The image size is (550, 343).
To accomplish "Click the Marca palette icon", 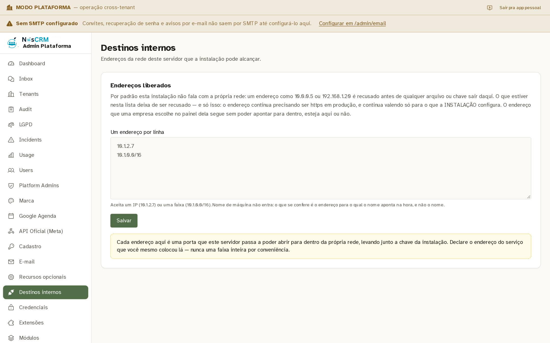I will point(11,201).
